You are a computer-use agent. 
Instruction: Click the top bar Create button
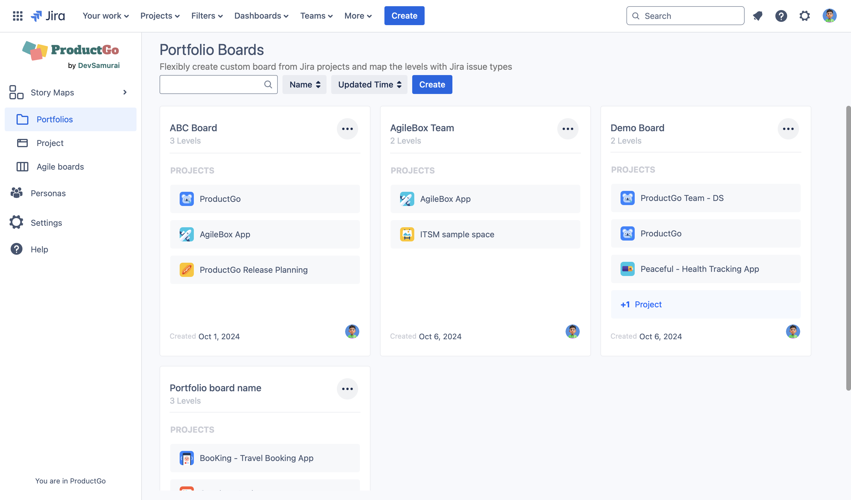point(404,16)
